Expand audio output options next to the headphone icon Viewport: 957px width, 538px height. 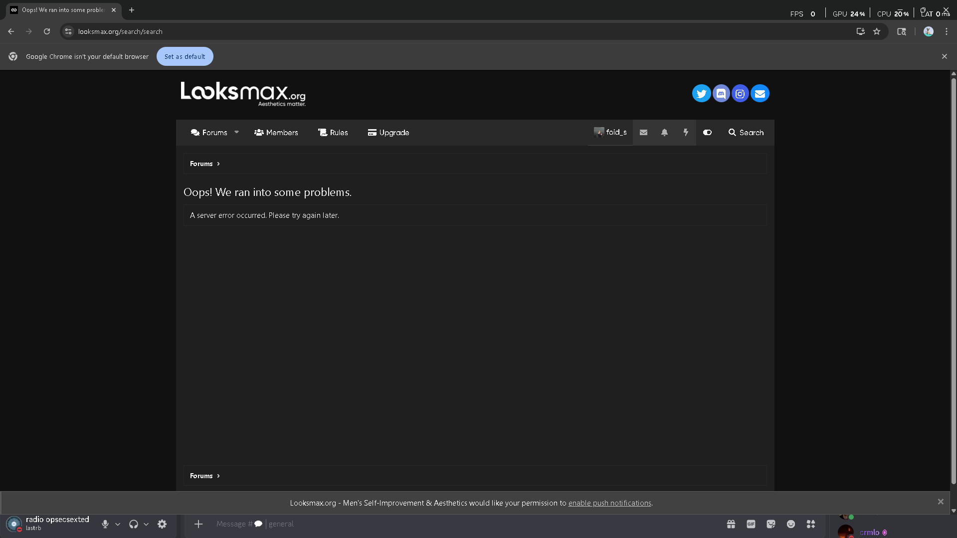(x=147, y=524)
